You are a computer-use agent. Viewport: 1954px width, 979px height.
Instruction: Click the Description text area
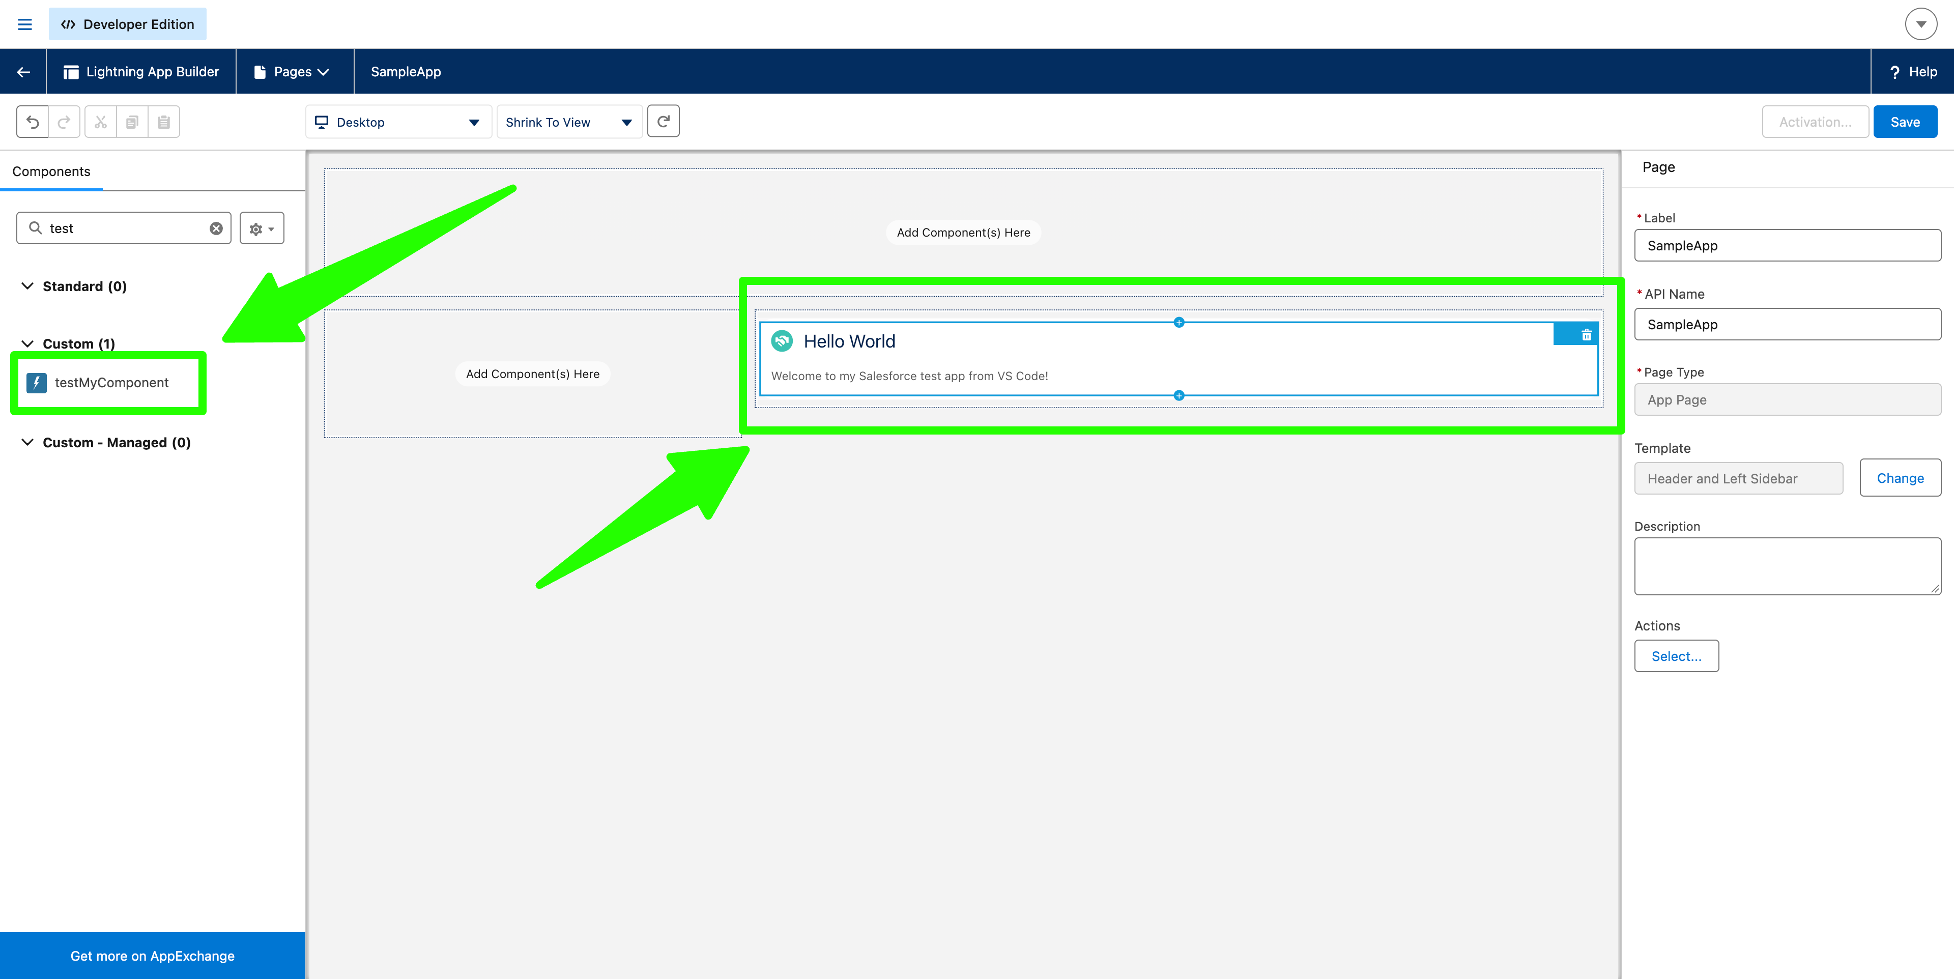[x=1787, y=566]
